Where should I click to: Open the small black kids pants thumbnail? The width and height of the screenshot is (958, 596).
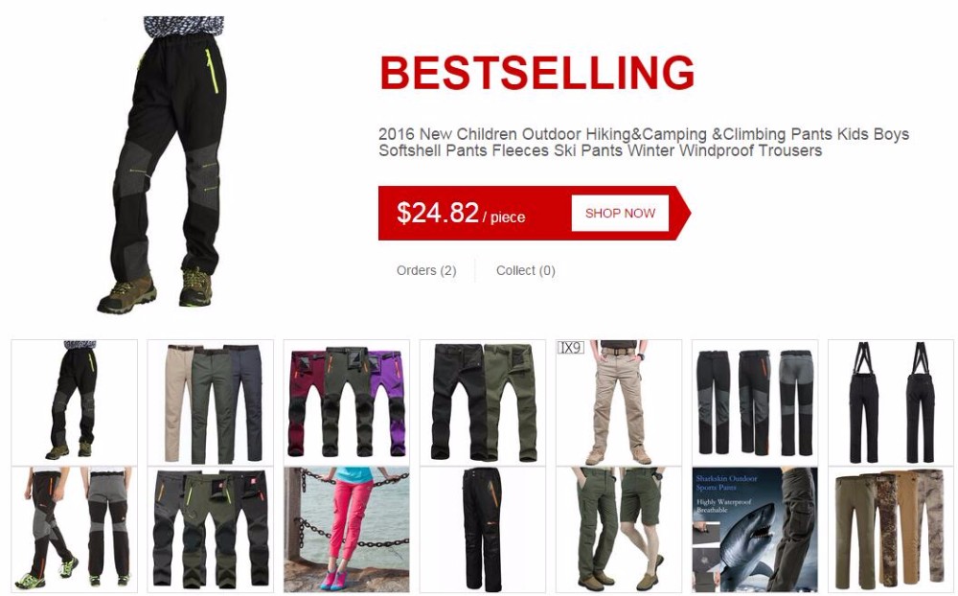coord(74,402)
